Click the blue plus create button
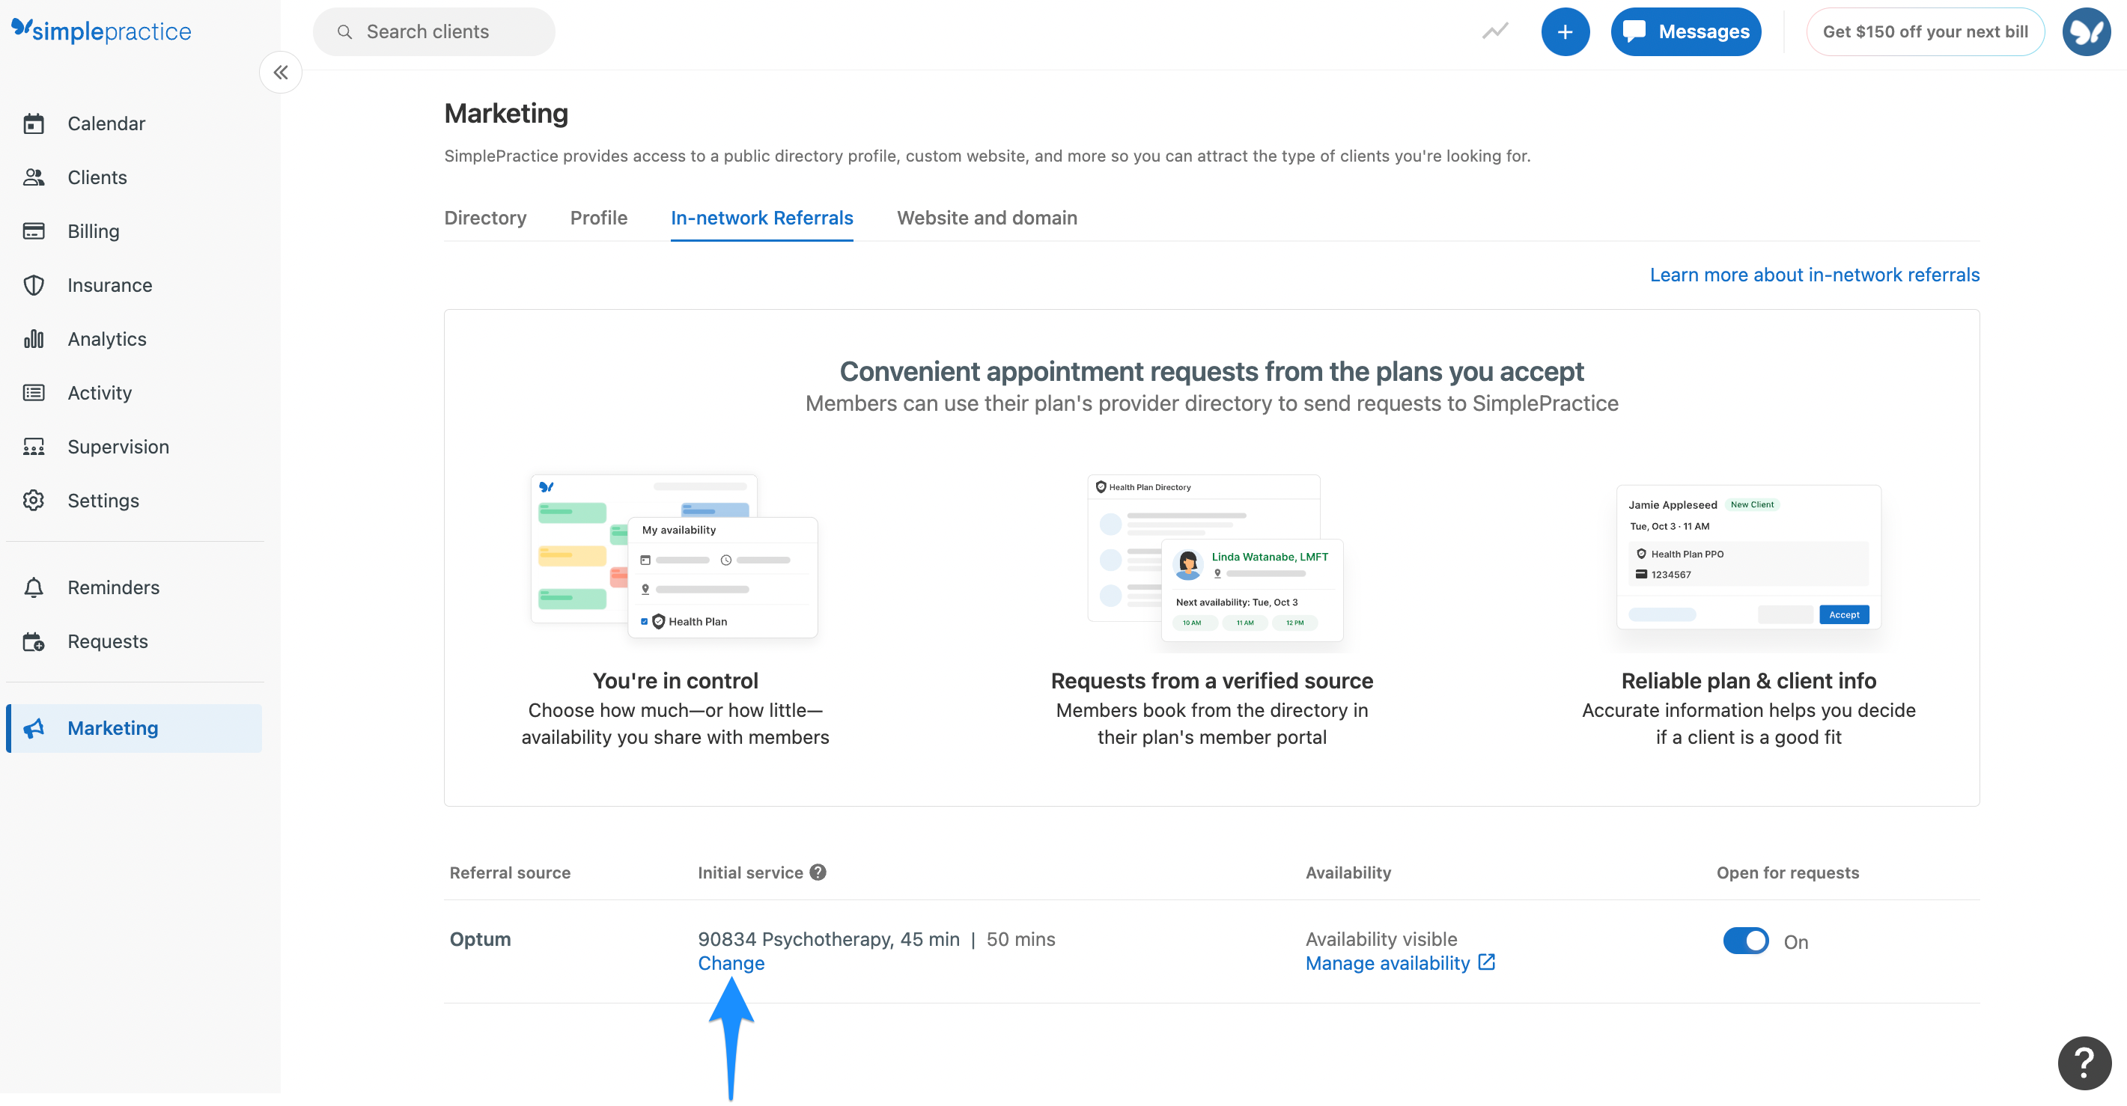This screenshot has width=2127, height=1106. (x=1565, y=32)
